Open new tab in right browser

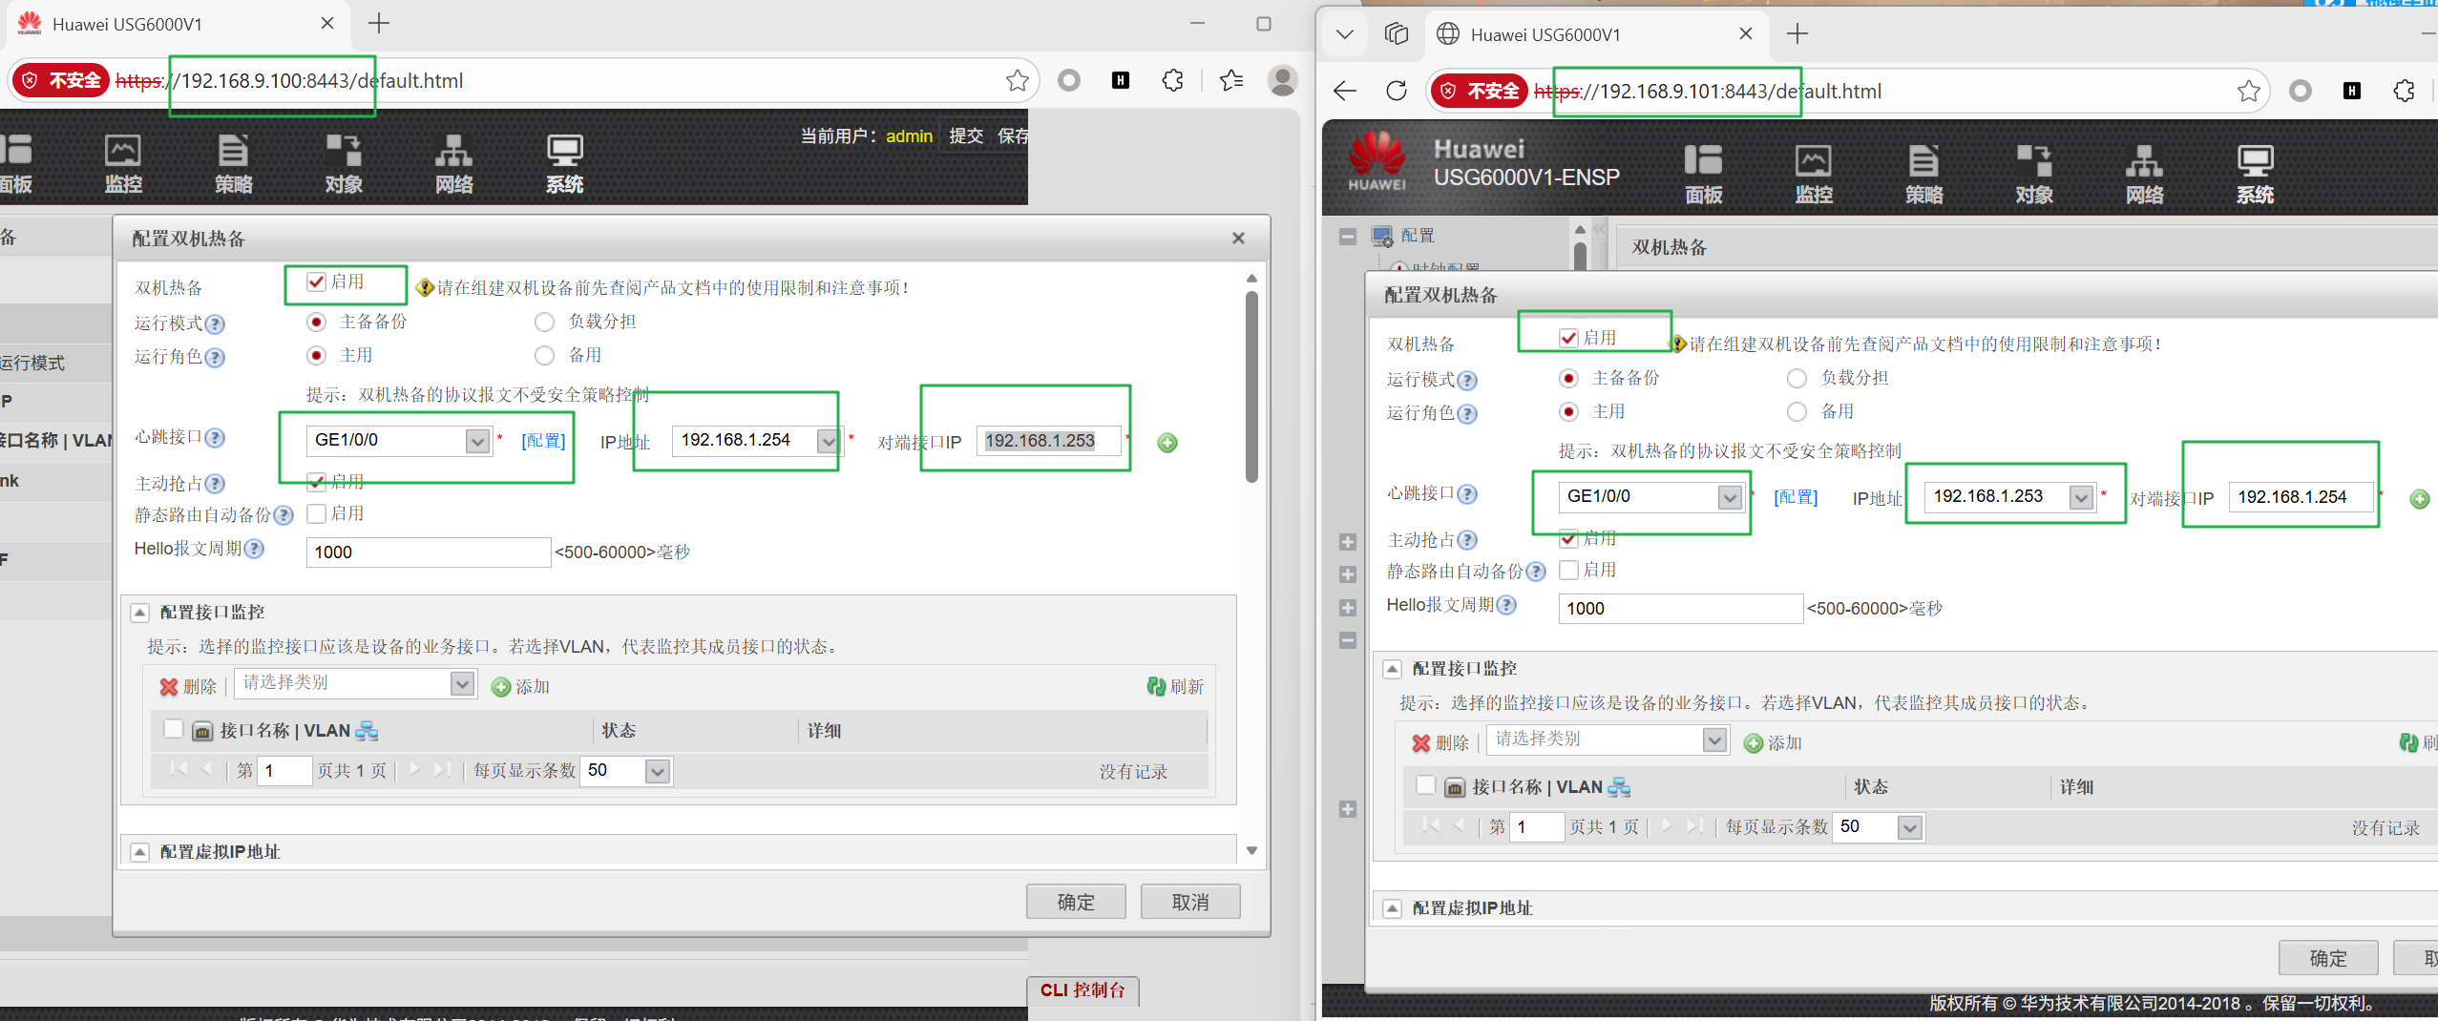pyautogui.click(x=1797, y=34)
